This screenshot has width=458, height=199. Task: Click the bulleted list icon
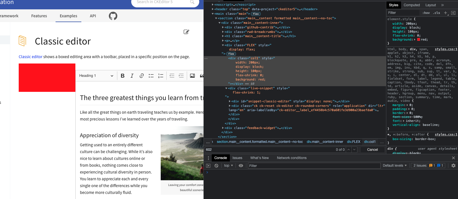[151, 76]
